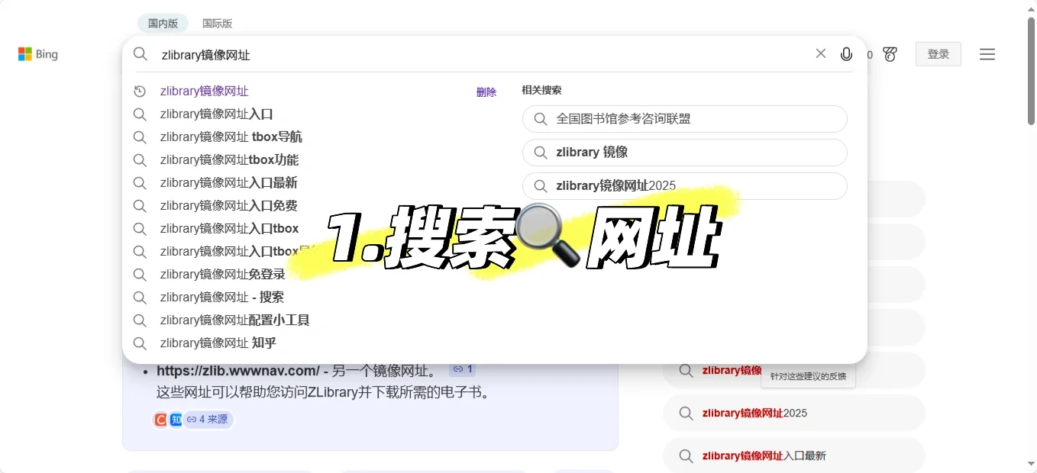
Task: Open the 4 来源 sources button
Action: 208,419
